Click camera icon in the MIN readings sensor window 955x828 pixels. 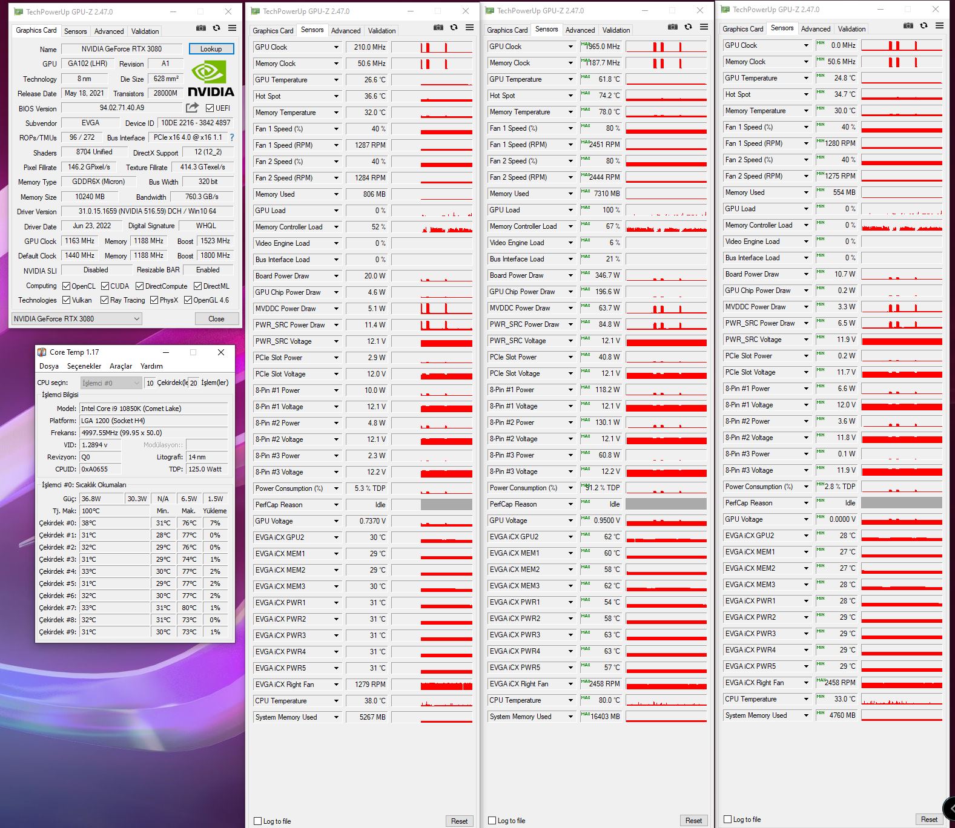908,25
